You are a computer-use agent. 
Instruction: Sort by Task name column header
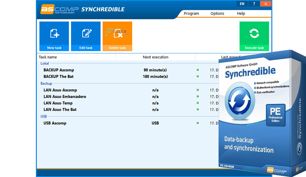(x=48, y=57)
